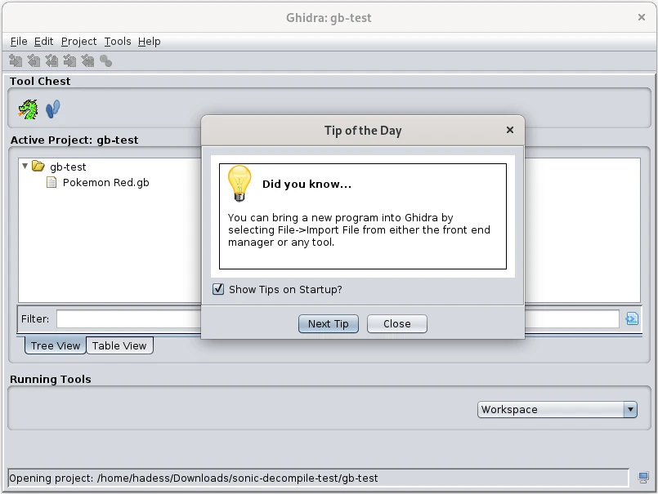Click the Check In File toolbar icon
658x494 pixels.
point(69,61)
